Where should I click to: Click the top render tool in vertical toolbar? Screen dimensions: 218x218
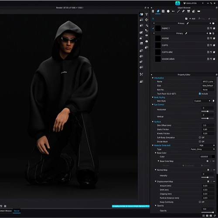(x=141, y=14)
